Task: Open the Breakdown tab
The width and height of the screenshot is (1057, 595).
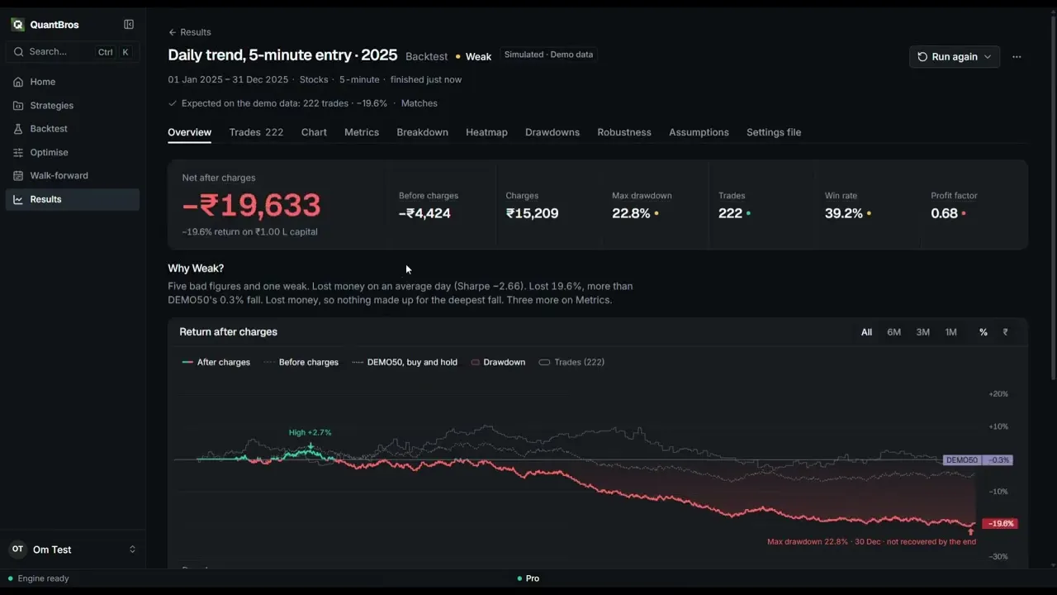Action: tap(422, 132)
